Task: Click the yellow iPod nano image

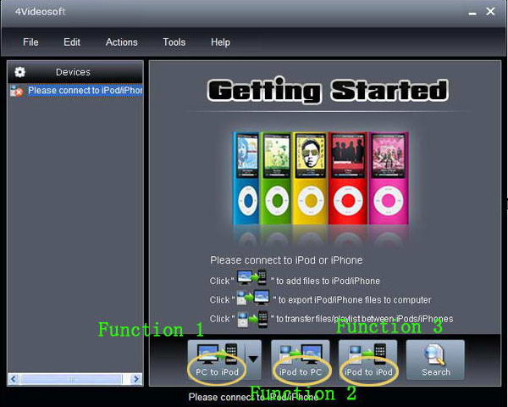Action: pos(311,178)
